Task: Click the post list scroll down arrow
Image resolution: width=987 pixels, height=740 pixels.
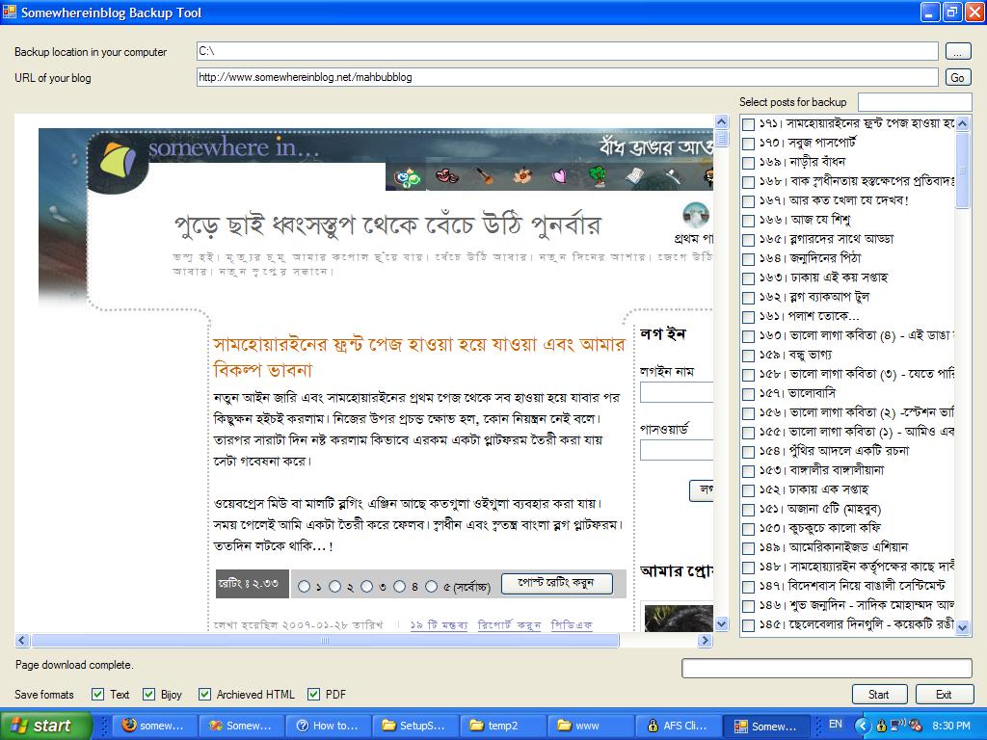Action: pyautogui.click(x=963, y=627)
